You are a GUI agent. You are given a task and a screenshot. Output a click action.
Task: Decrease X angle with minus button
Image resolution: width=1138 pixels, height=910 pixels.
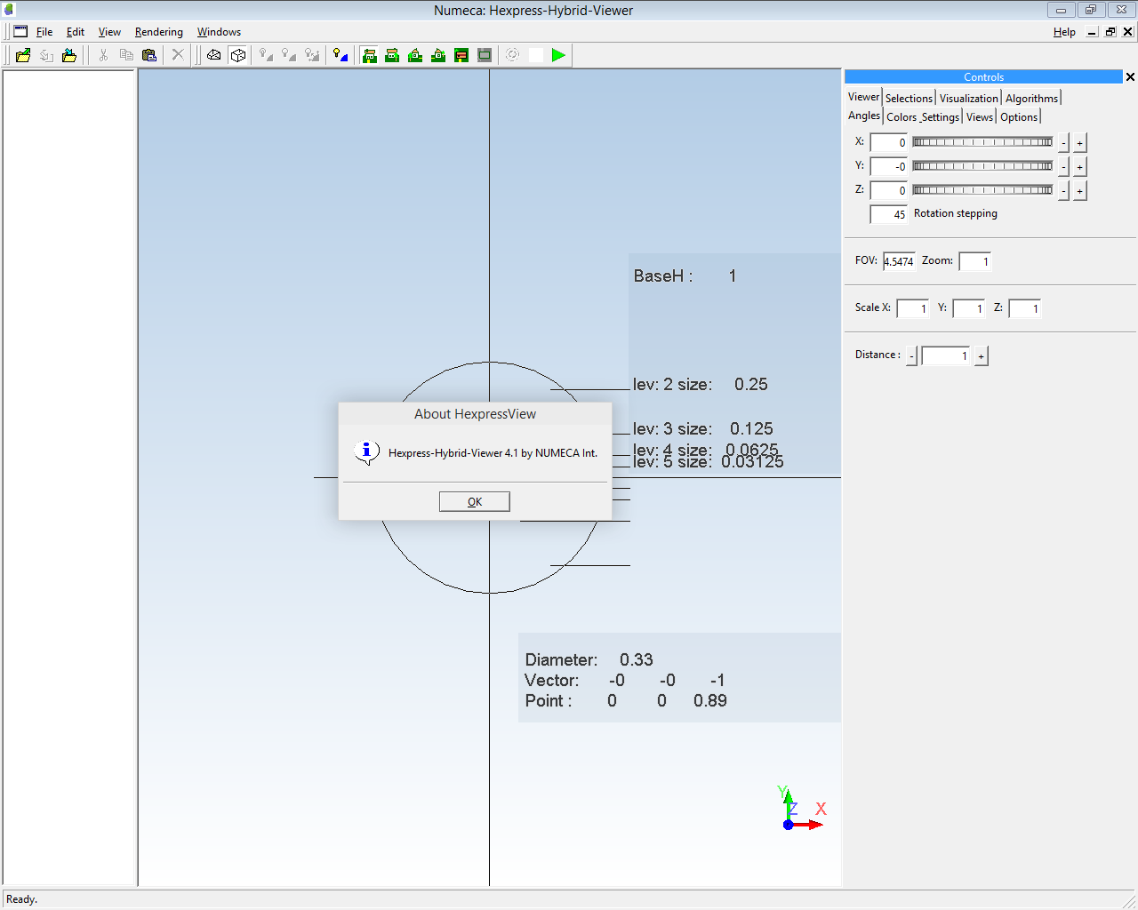click(x=1063, y=143)
